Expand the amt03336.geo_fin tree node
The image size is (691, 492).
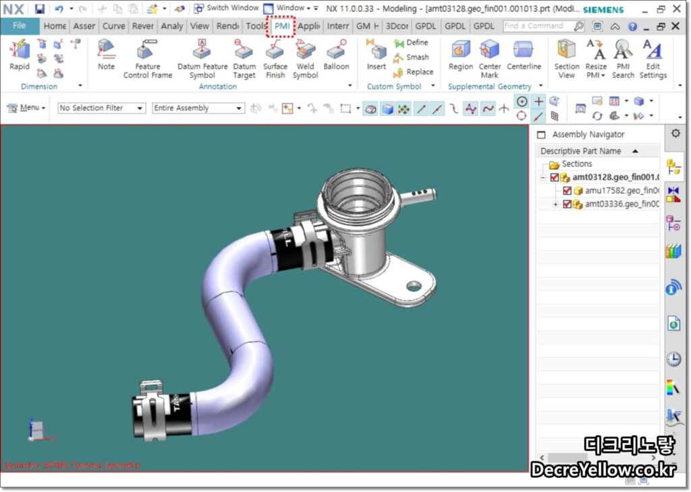pyautogui.click(x=556, y=205)
